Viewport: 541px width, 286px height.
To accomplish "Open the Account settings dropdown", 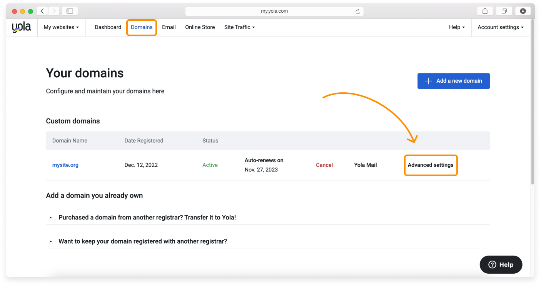I will pos(500,27).
